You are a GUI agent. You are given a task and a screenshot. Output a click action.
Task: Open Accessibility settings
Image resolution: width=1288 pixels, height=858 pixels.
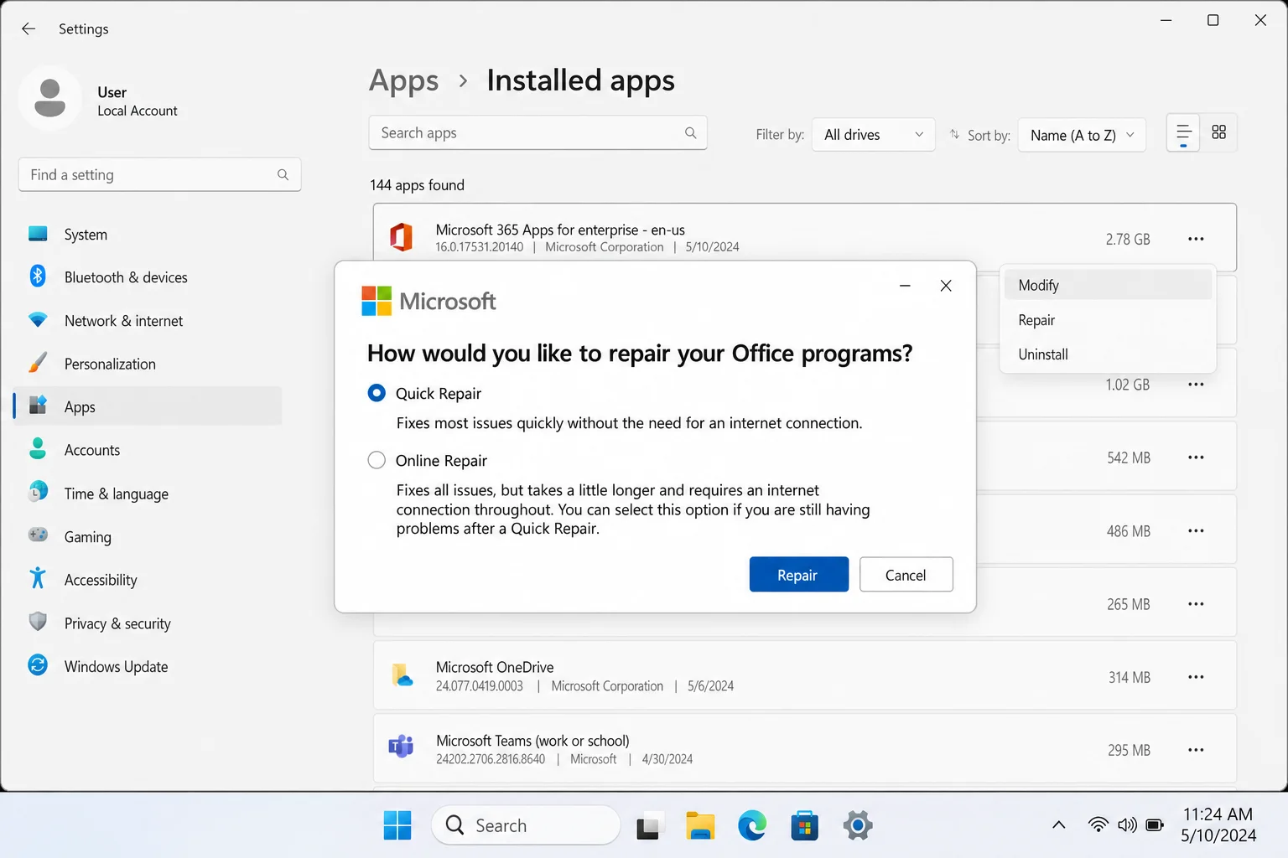coord(148,580)
